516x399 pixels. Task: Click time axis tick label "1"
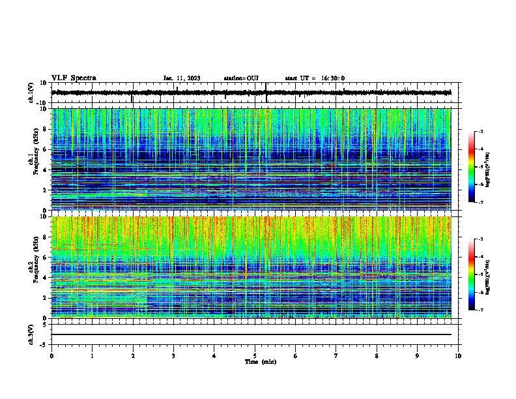92,356
